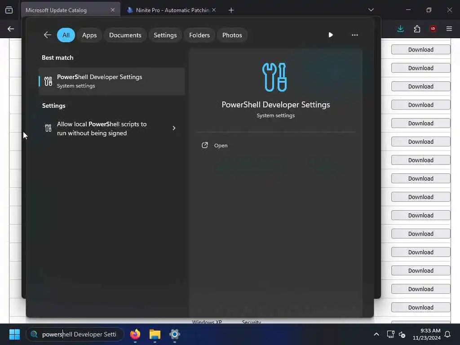Click the first Download button in catalog
Image resolution: width=460 pixels, height=345 pixels.
[x=420, y=49]
